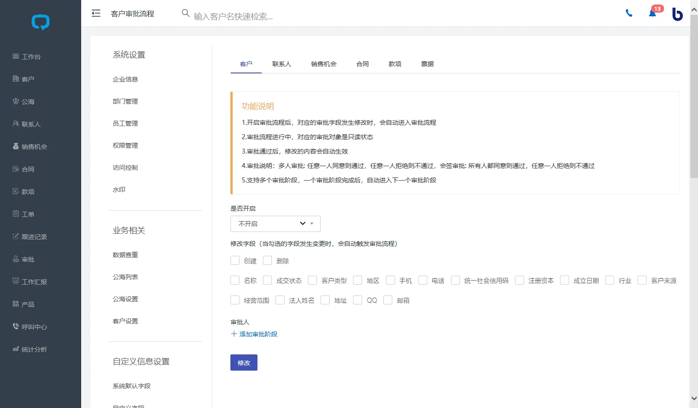The image size is (698, 408).
Task: Tick the 成交状态 checkbox
Action: point(267,280)
